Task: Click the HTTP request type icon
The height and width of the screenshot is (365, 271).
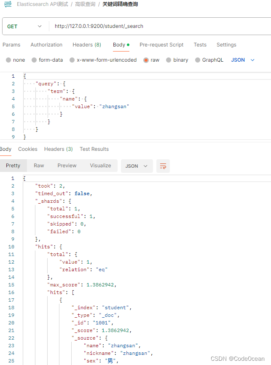Action: (x=8, y=4)
